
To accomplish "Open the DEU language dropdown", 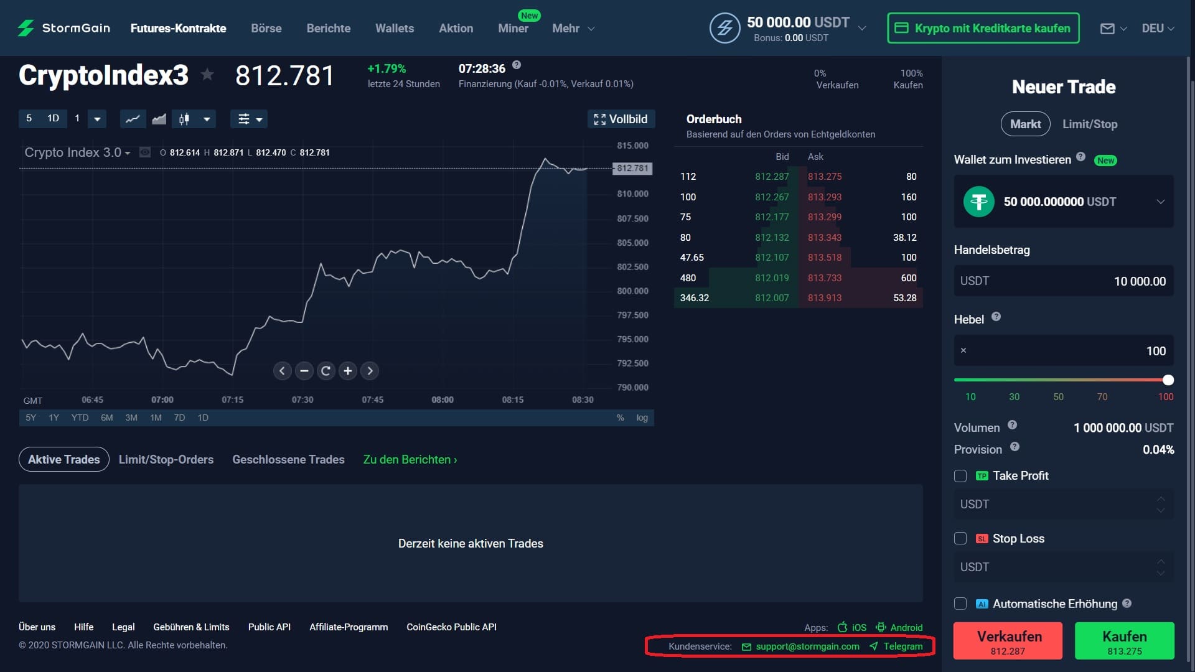I will pyautogui.click(x=1158, y=29).
